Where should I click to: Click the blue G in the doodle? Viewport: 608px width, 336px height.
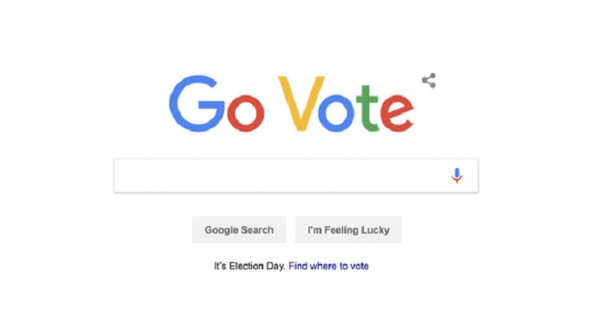[196, 103]
